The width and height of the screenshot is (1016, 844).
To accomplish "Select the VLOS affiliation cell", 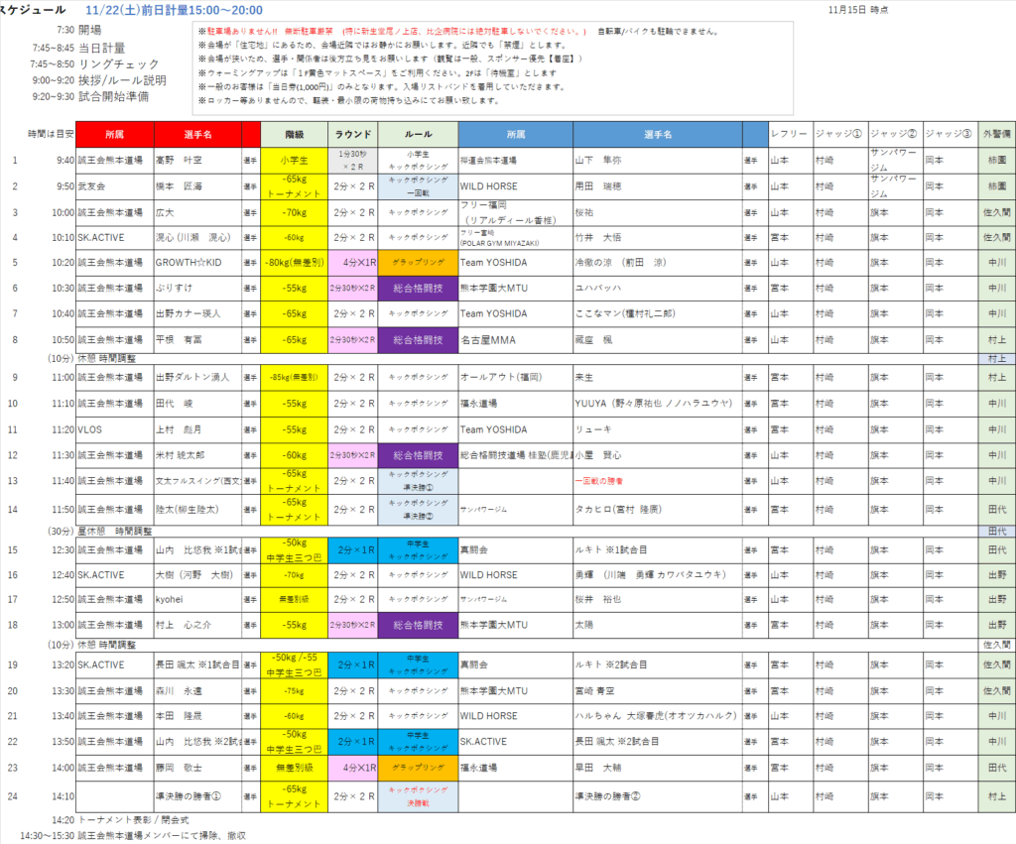I will pos(114,429).
